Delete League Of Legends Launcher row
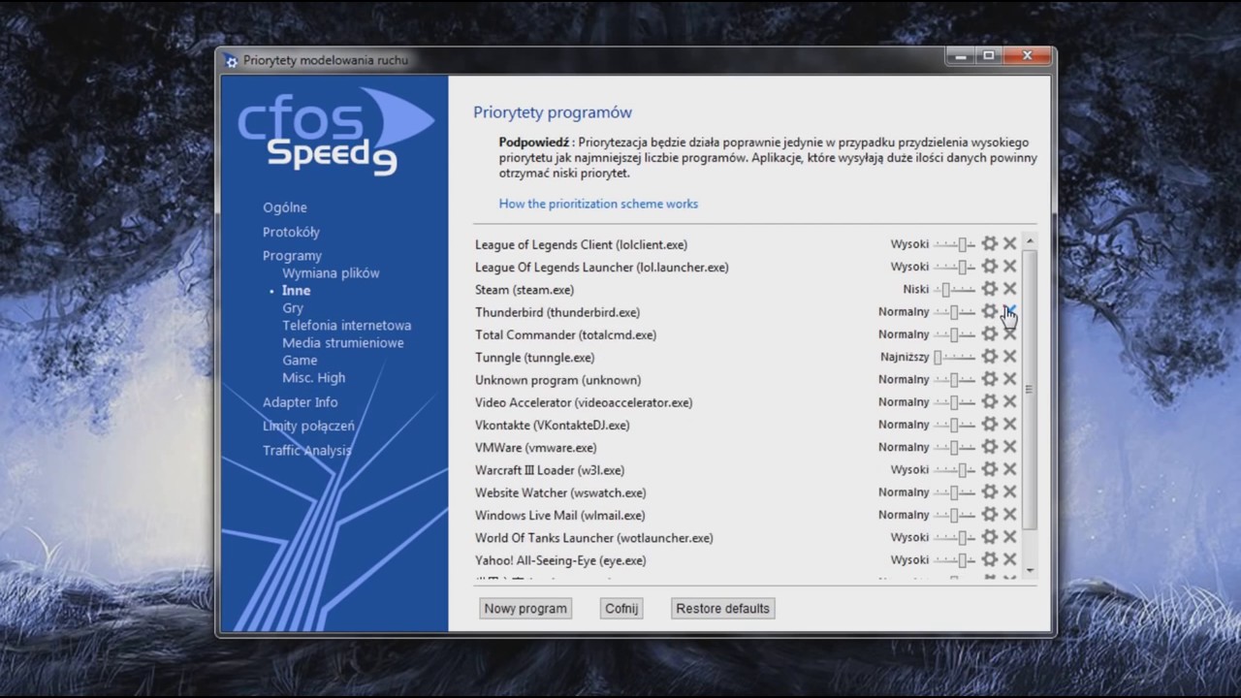Screen dimensions: 1241x698 (x=1009, y=266)
